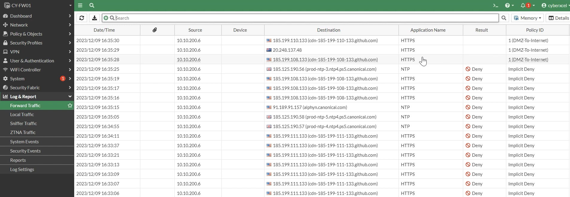Open Sniffer Traffic logs
Viewport: 570px width, 197px height.
[37, 123]
